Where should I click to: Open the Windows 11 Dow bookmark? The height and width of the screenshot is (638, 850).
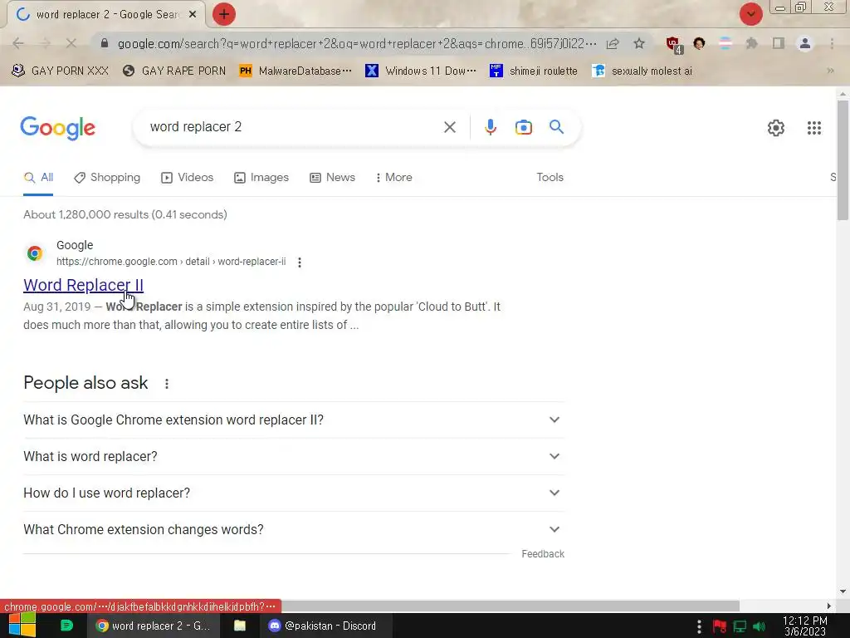tap(421, 71)
